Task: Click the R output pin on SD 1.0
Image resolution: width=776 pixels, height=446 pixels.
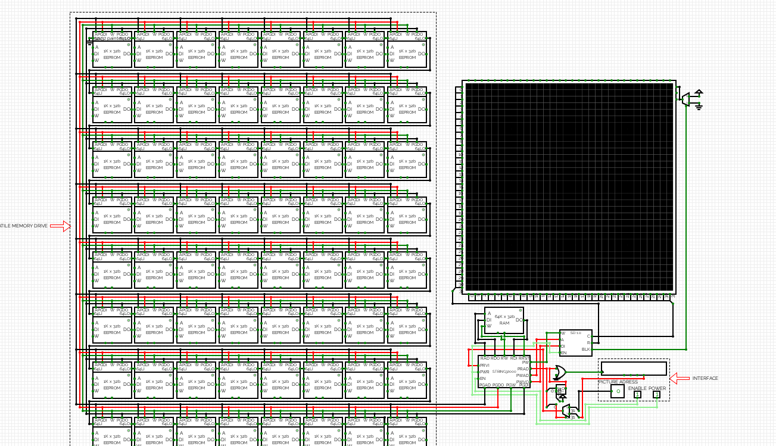Action: (592, 343)
